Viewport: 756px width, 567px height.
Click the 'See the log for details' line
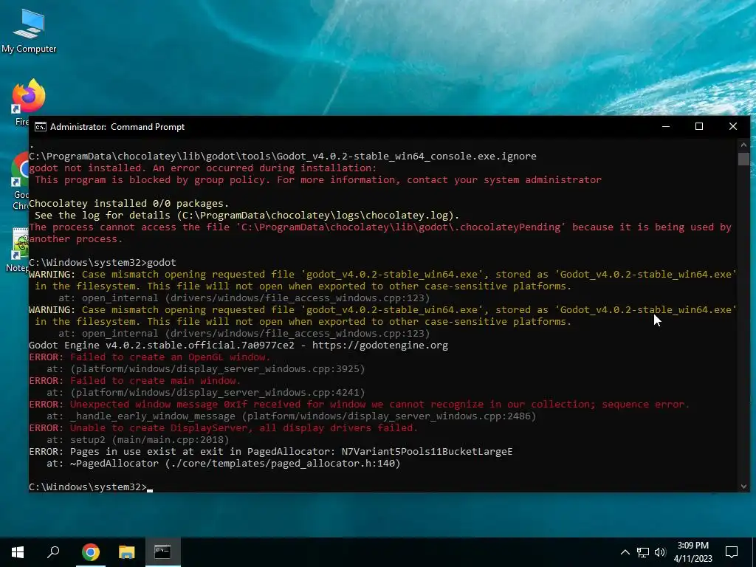[247, 215]
